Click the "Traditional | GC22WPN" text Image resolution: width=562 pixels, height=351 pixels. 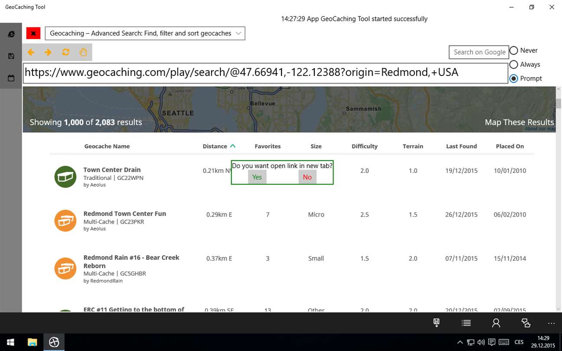point(114,178)
